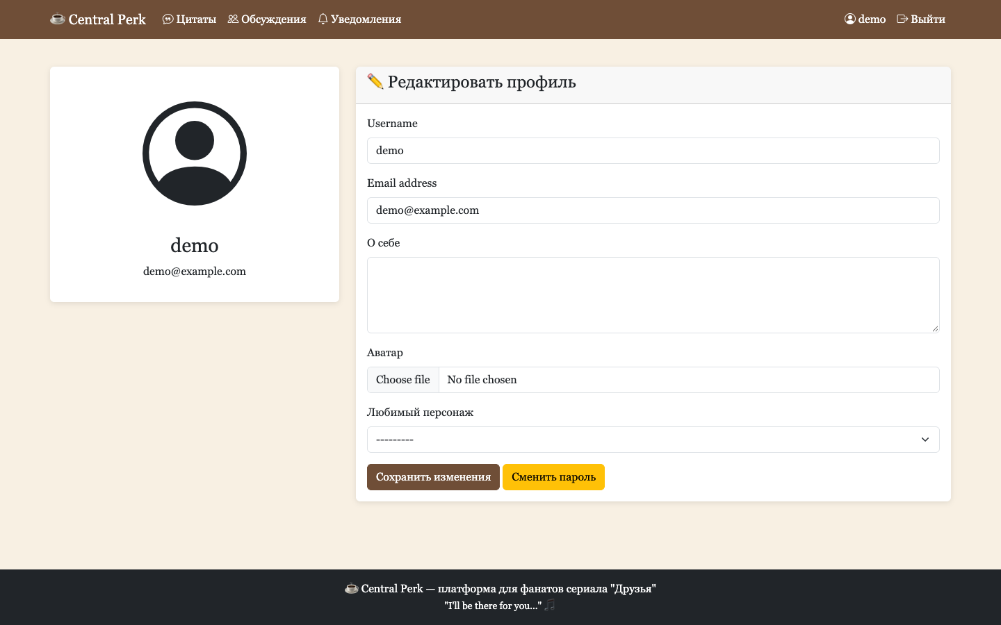Image resolution: width=1001 pixels, height=625 pixels.
Task: Click the resize handle of О себе textarea
Action: (935, 328)
